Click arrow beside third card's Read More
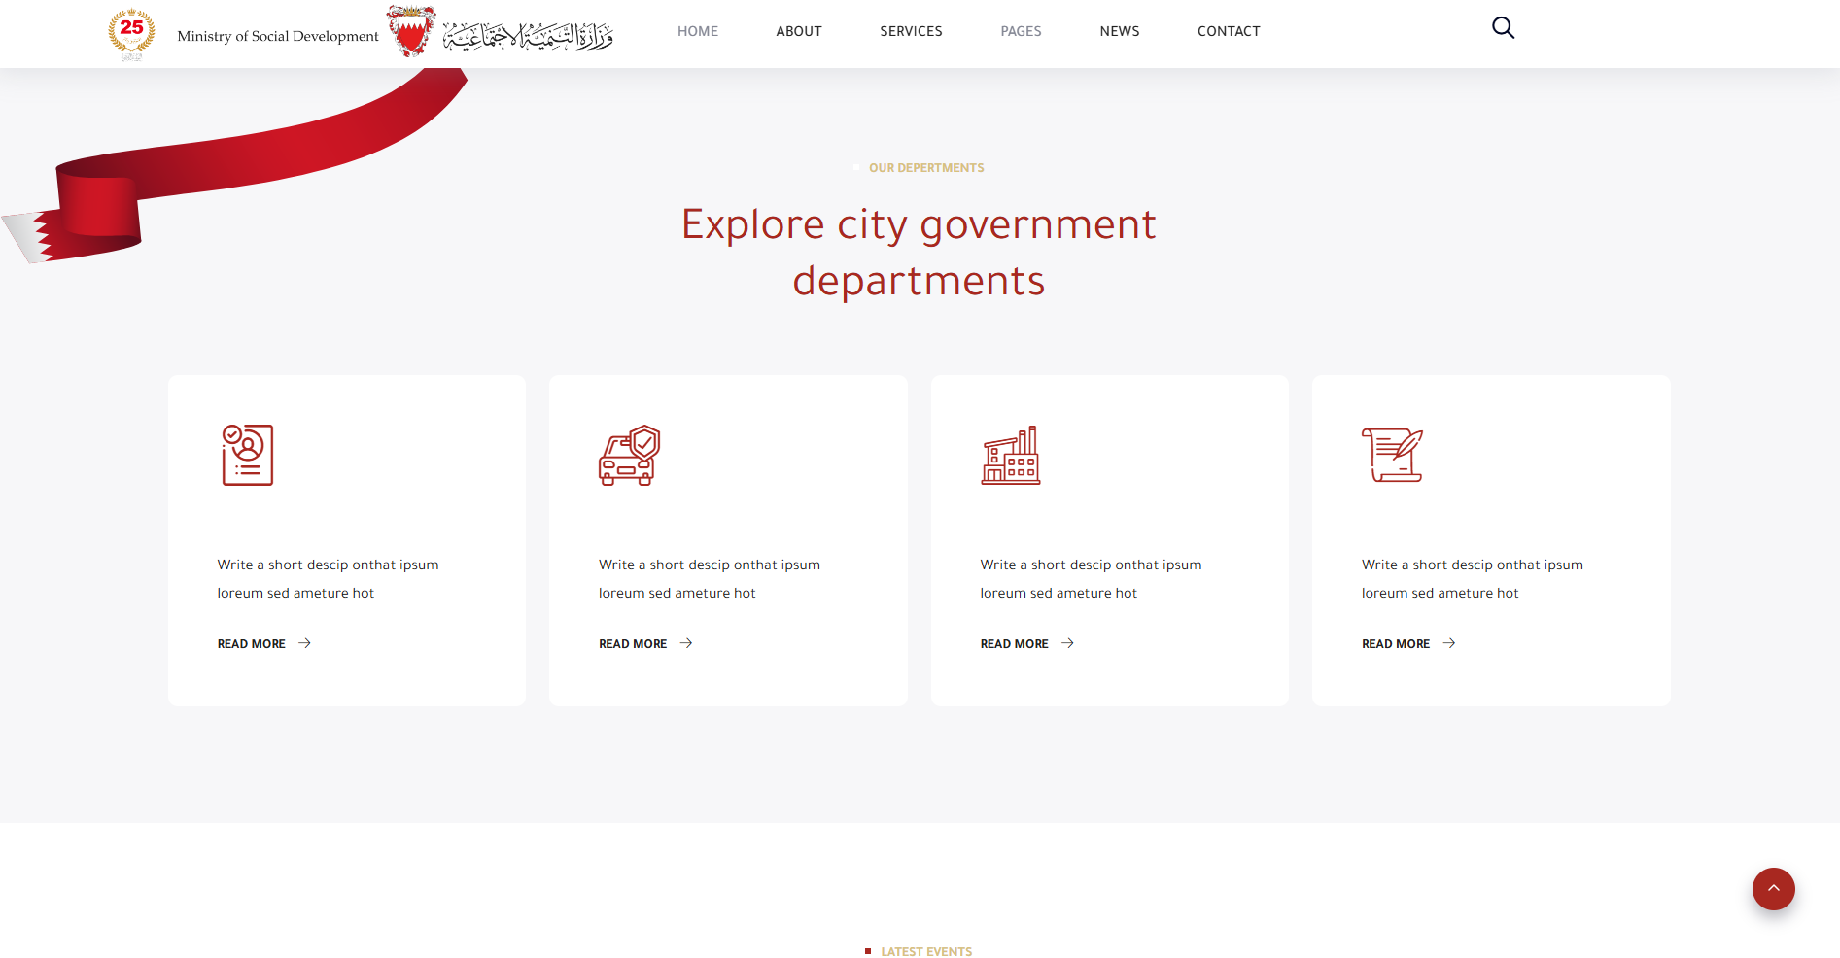The width and height of the screenshot is (1840, 958). (1067, 643)
